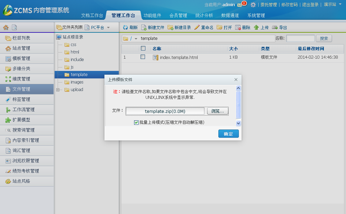Click the 删除 delete icon
The width and height of the screenshot is (346, 214).
pyautogui.click(x=238, y=27)
